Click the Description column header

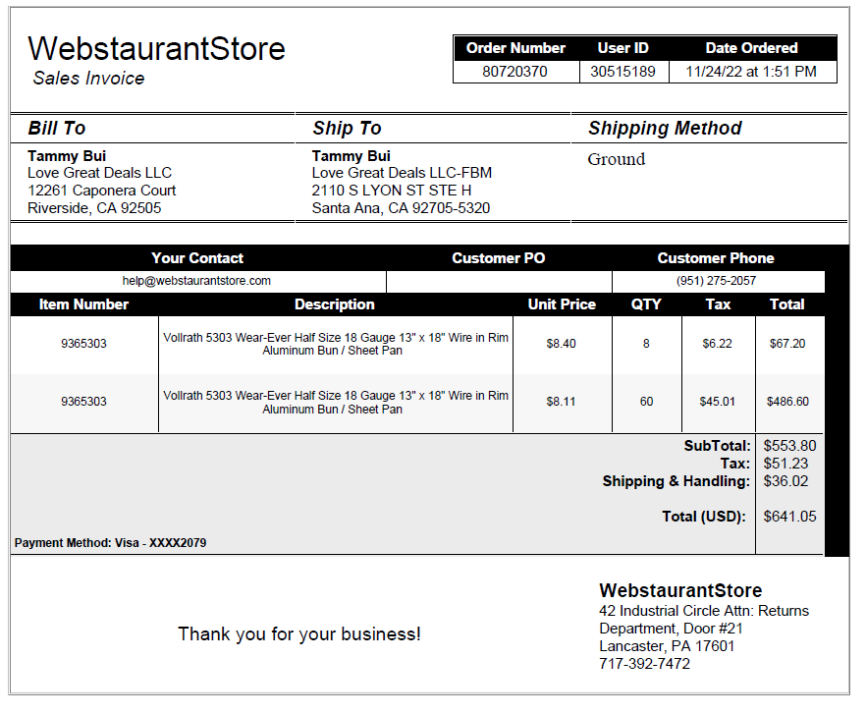pyautogui.click(x=334, y=304)
